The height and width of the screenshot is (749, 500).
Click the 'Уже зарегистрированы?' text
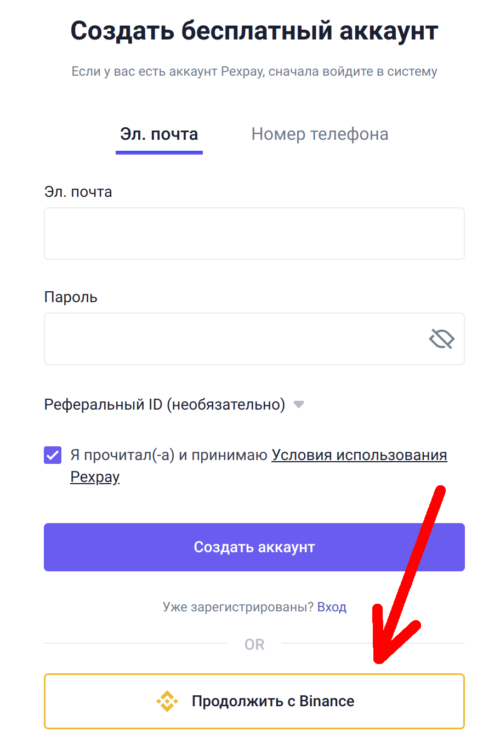click(238, 607)
